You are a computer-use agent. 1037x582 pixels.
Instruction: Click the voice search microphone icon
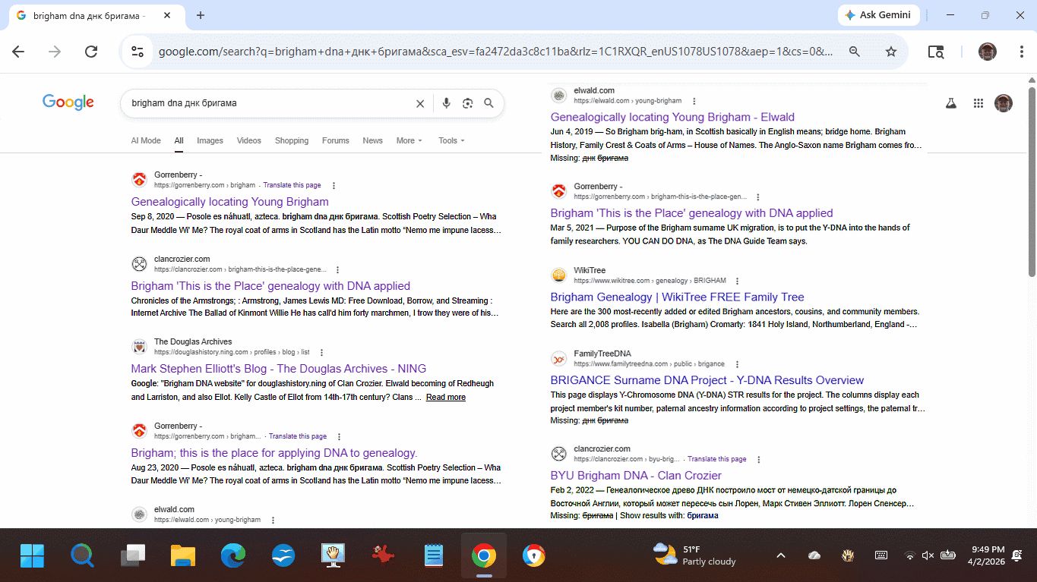pyautogui.click(x=447, y=103)
